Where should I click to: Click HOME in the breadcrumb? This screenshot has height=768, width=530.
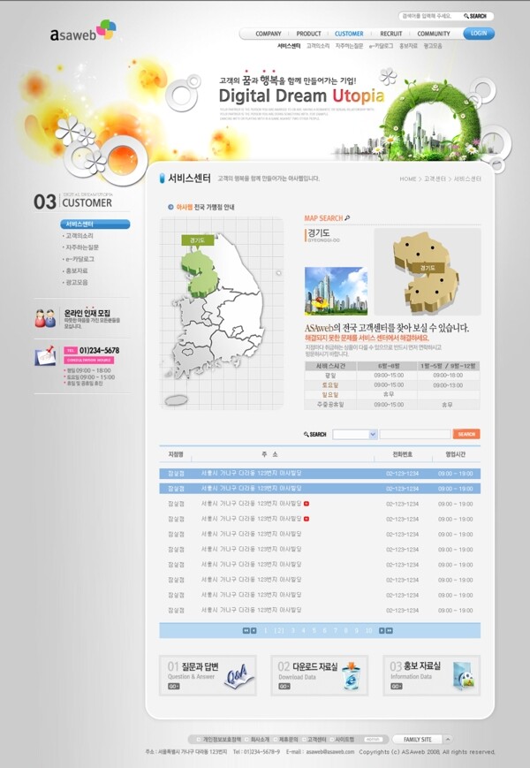(x=407, y=179)
